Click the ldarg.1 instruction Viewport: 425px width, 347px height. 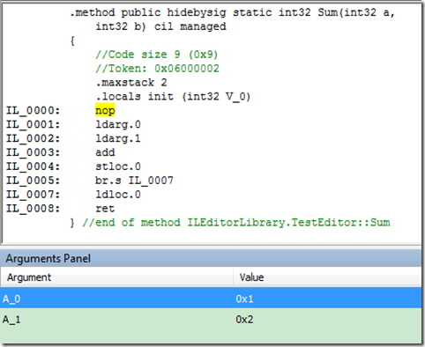118,138
